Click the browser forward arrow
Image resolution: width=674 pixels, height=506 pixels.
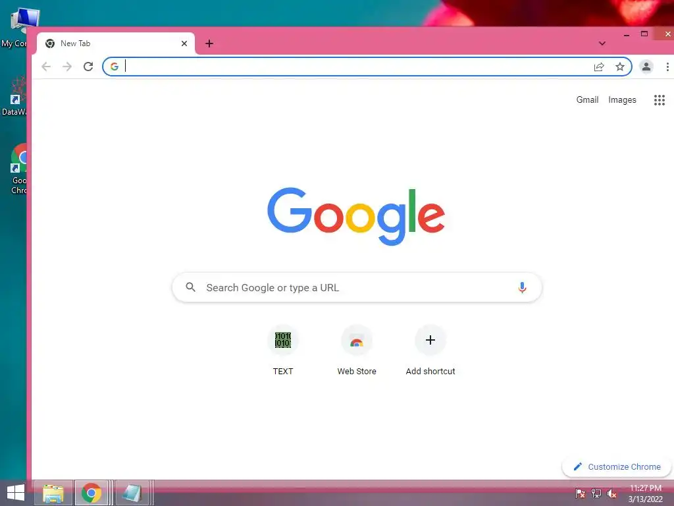pyautogui.click(x=67, y=67)
